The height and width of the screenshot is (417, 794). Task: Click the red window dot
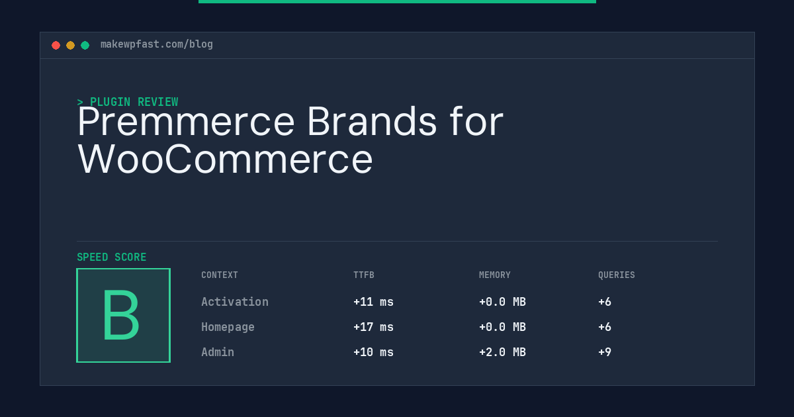[x=56, y=45]
